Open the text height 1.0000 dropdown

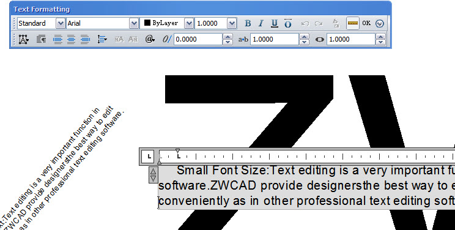click(x=232, y=23)
